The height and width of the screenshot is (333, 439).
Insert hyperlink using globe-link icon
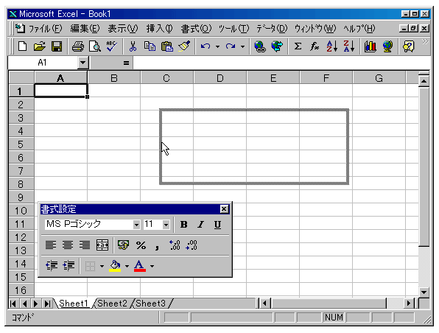pos(260,46)
